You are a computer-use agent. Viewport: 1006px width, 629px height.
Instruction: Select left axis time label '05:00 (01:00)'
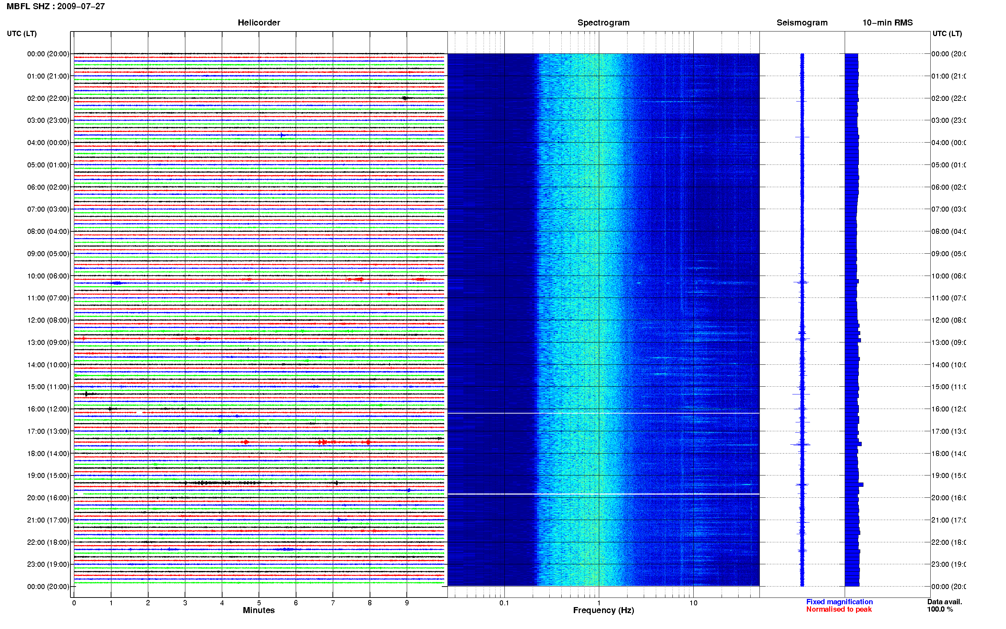(x=48, y=165)
